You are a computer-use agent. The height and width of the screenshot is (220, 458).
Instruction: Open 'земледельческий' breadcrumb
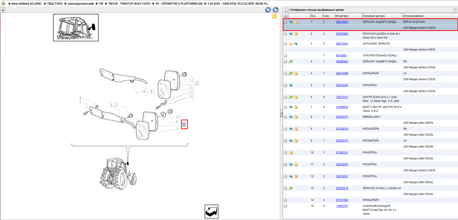(x=81, y=3)
